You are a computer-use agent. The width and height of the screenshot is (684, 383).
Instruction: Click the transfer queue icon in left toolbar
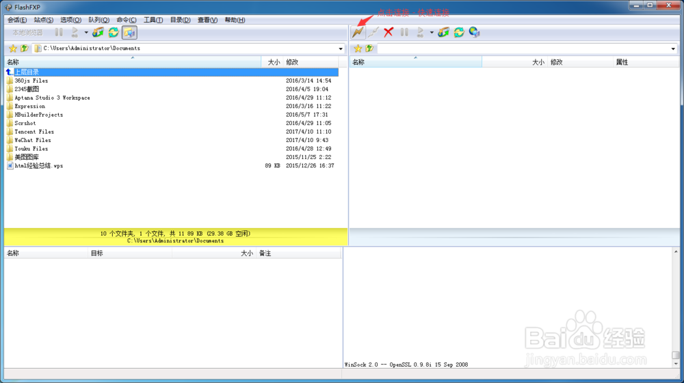pos(75,32)
